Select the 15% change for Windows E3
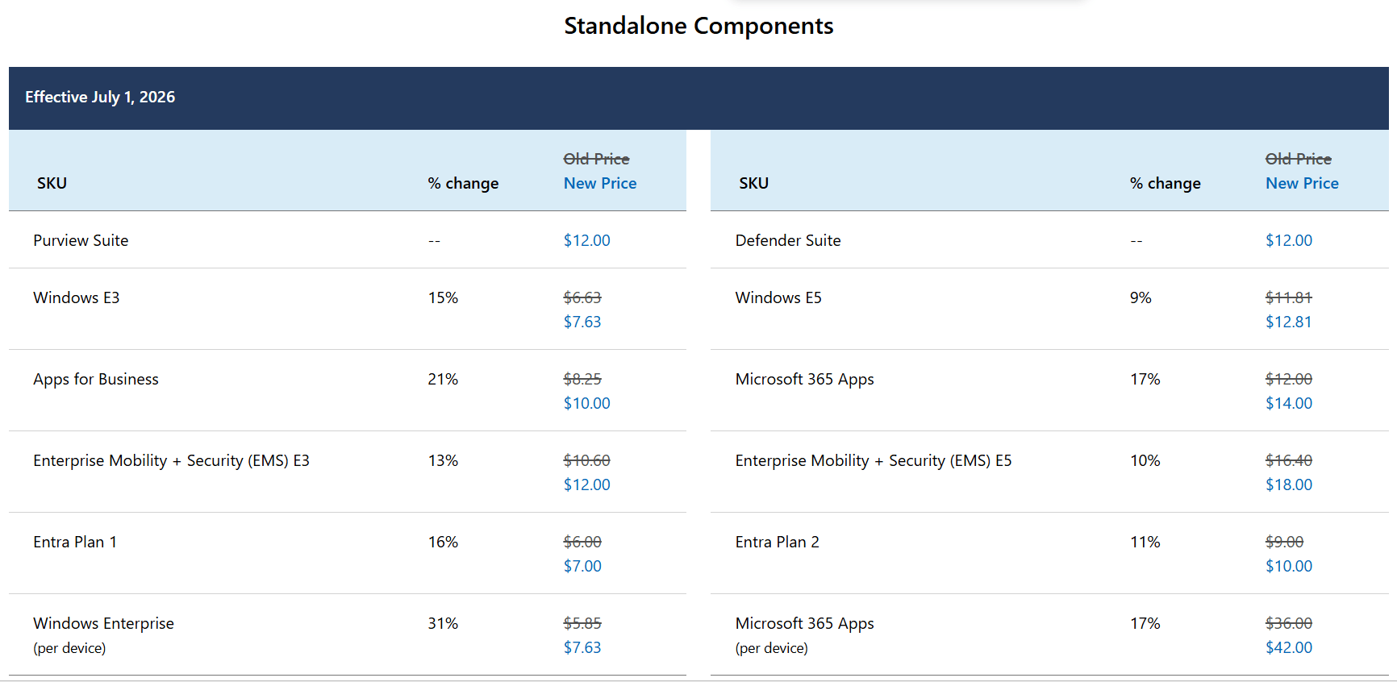The image size is (1397, 682). (x=443, y=297)
